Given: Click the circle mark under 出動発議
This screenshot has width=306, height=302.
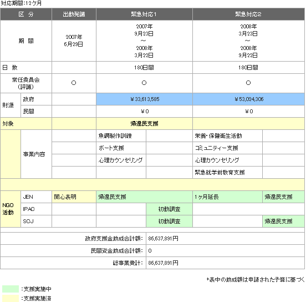Looking at the screenshot, I should point(74,83).
